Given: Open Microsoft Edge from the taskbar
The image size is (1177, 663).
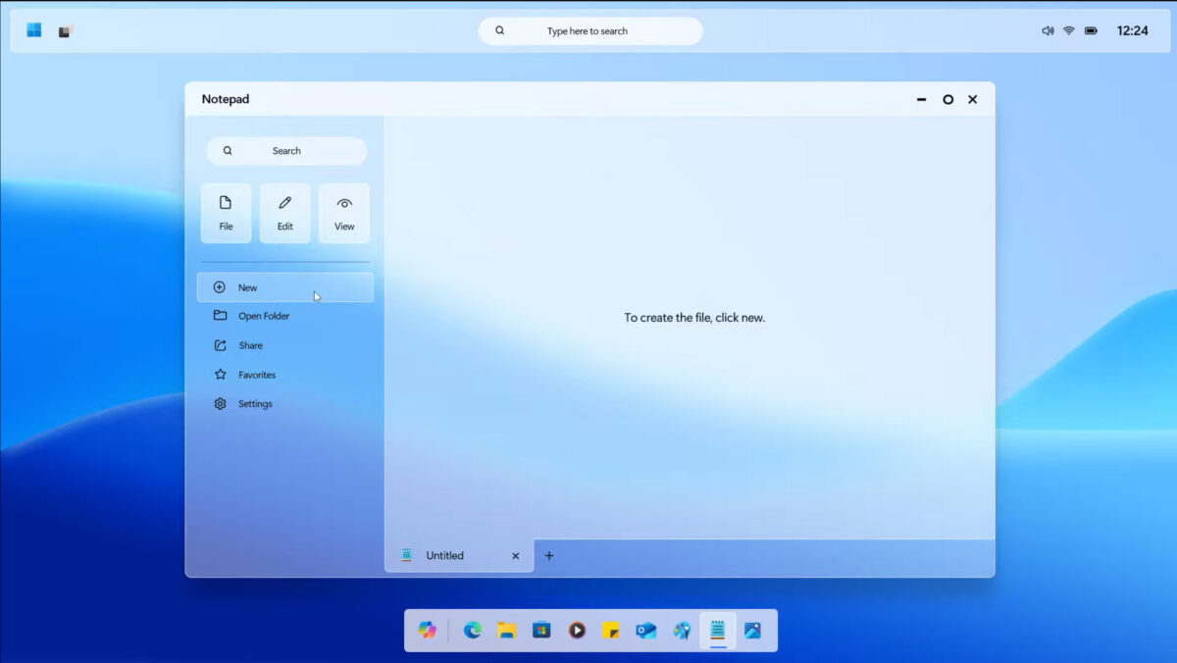Looking at the screenshot, I should [x=472, y=631].
